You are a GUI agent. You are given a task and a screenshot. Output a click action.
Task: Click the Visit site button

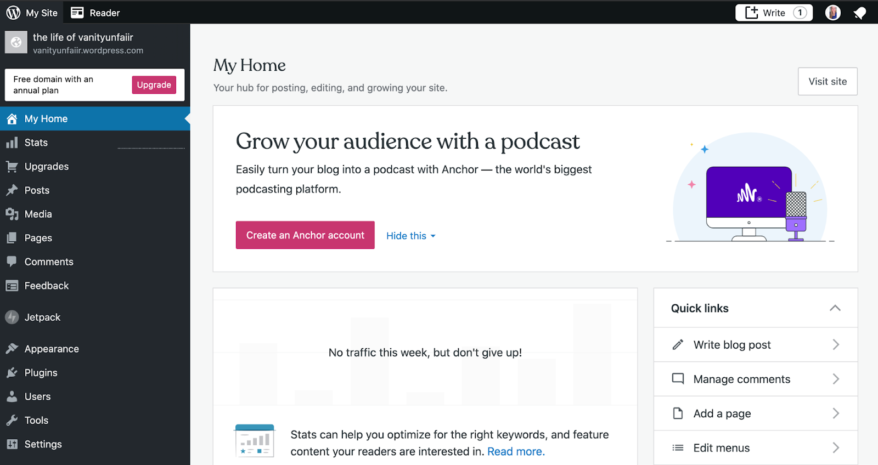[x=828, y=82]
